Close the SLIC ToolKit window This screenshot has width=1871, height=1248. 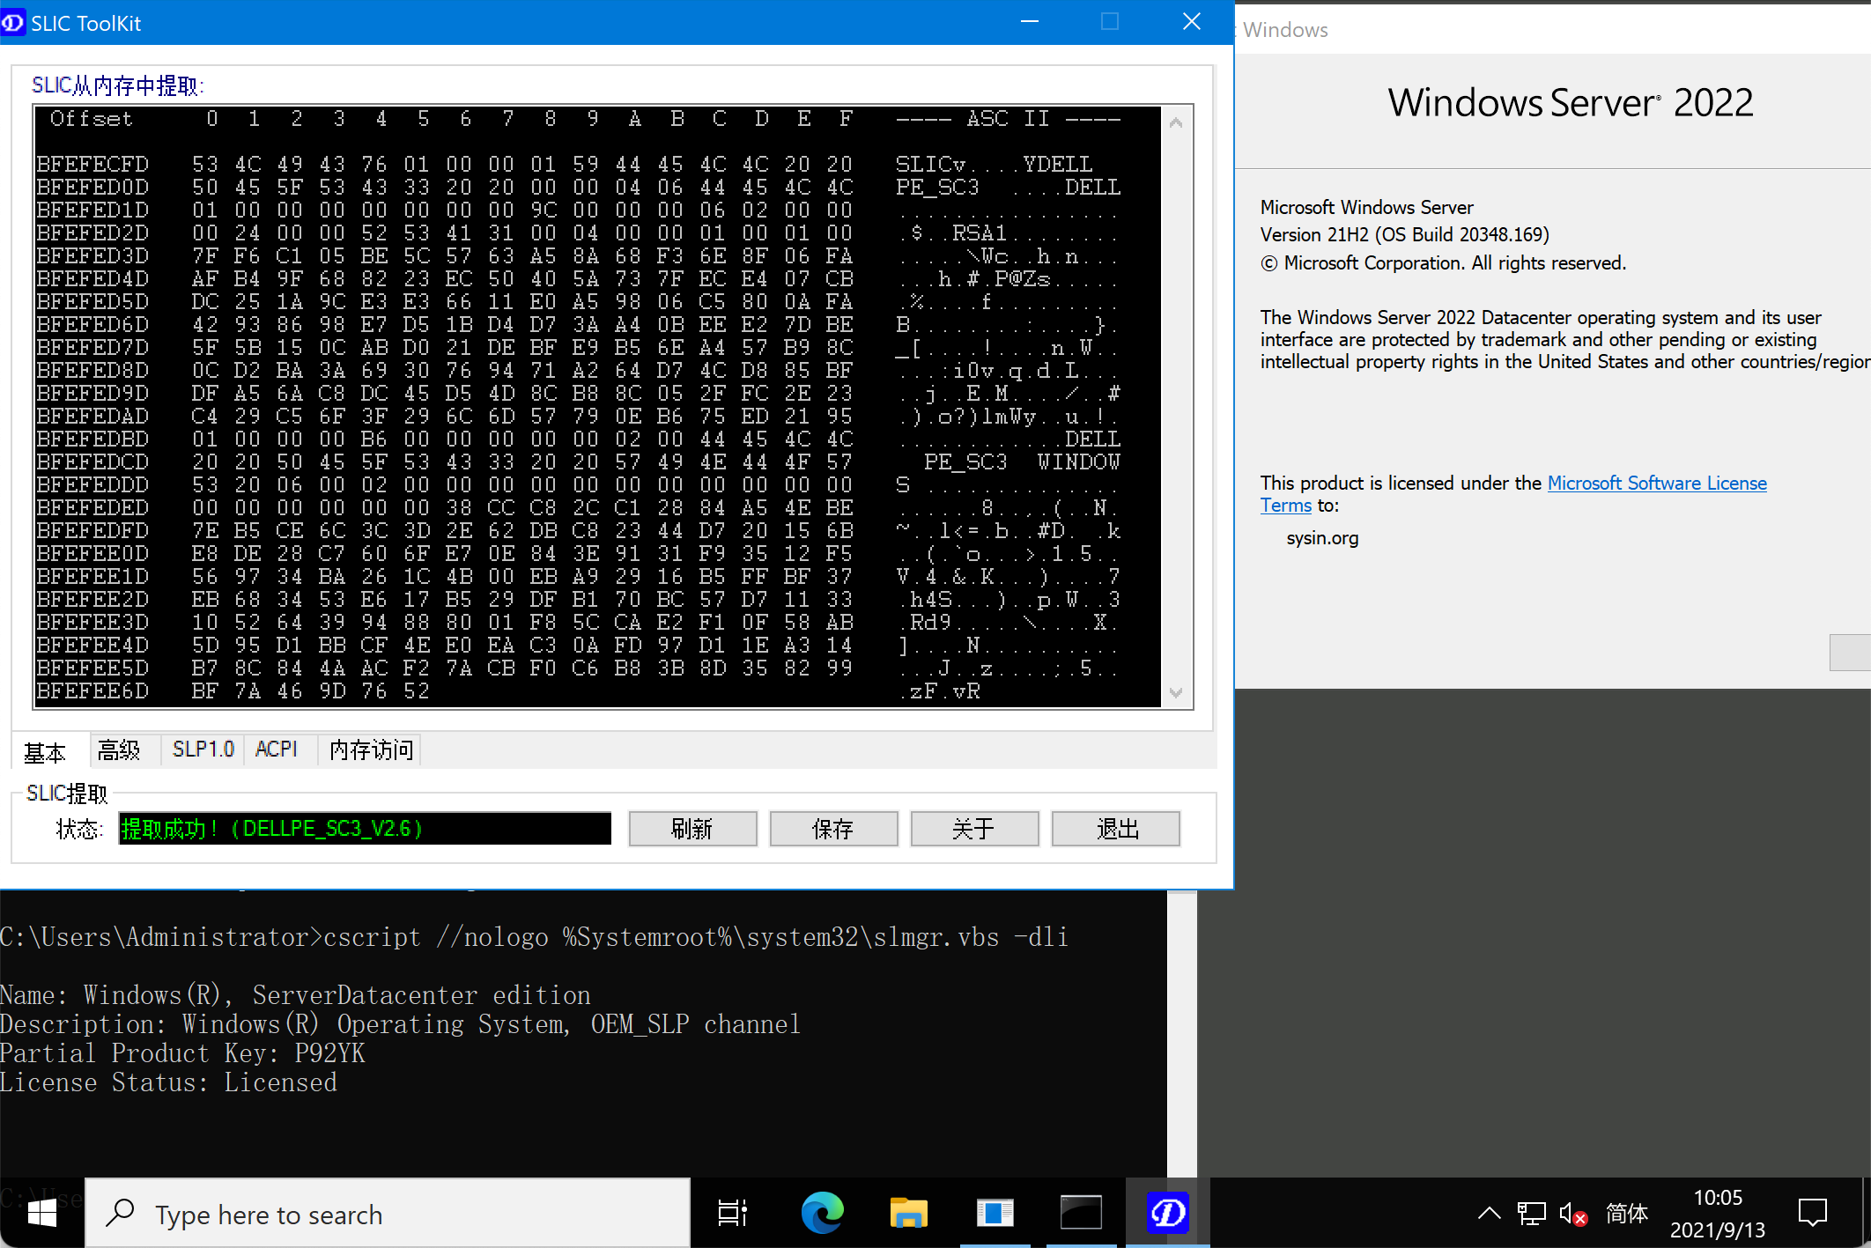[x=1191, y=22]
